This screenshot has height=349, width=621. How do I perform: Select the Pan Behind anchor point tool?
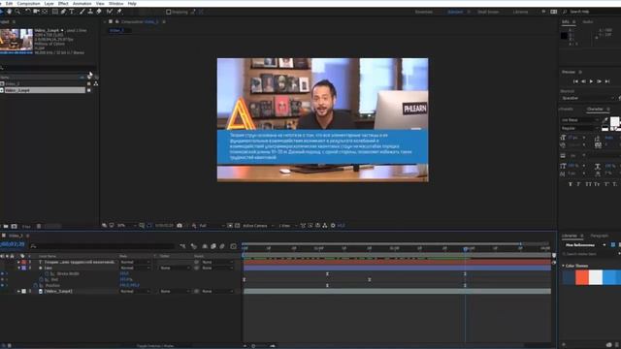click(x=45, y=12)
